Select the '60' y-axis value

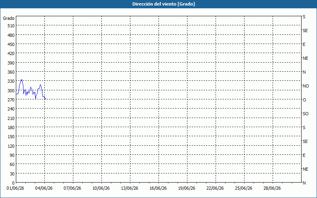tap(12, 164)
